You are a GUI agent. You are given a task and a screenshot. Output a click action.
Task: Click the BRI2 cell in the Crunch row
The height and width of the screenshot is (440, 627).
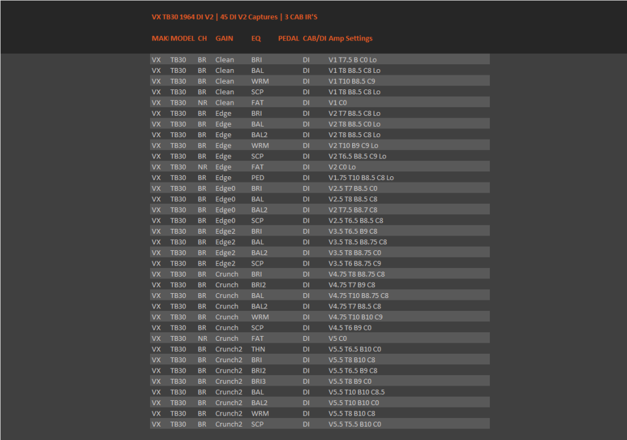pyautogui.click(x=259, y=285)
